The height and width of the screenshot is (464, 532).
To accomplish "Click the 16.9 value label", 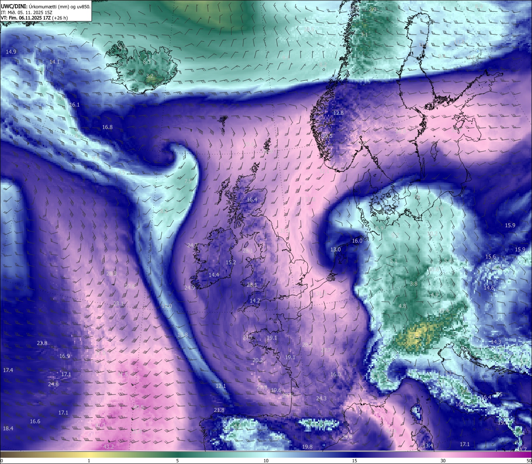I will [64, 356].
